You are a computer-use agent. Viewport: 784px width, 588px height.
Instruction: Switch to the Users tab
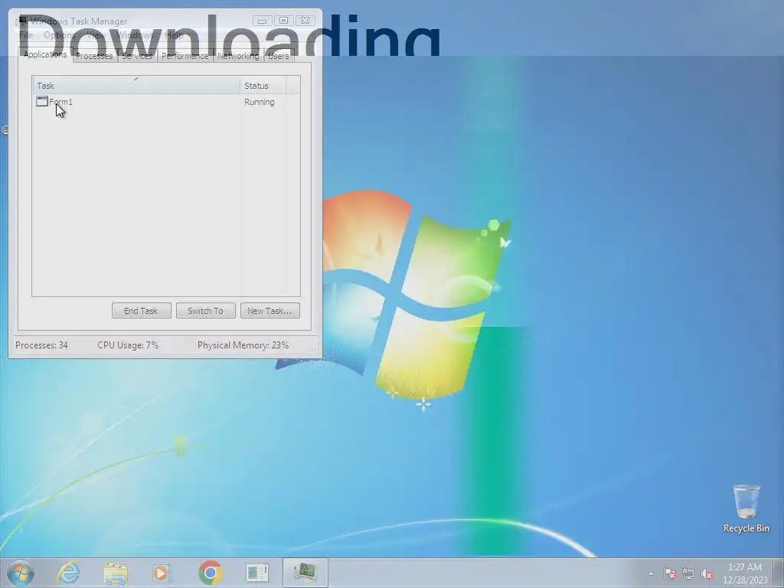279,56
